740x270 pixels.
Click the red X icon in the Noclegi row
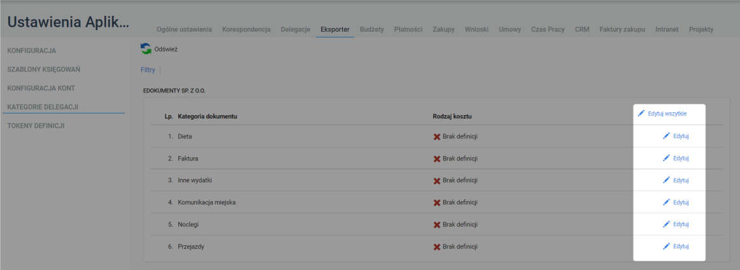pos(437,225)
